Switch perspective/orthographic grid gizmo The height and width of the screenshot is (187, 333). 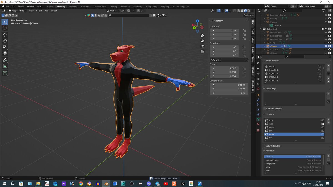click(203, 51)
